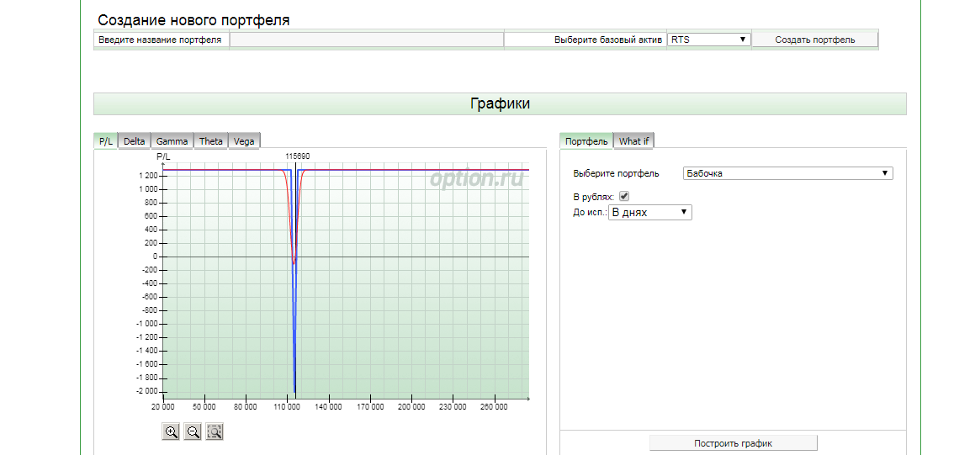Click the -2 000 y-axis label
The height and width of the screenshot is (455, 975).
(x=146, y=391)
